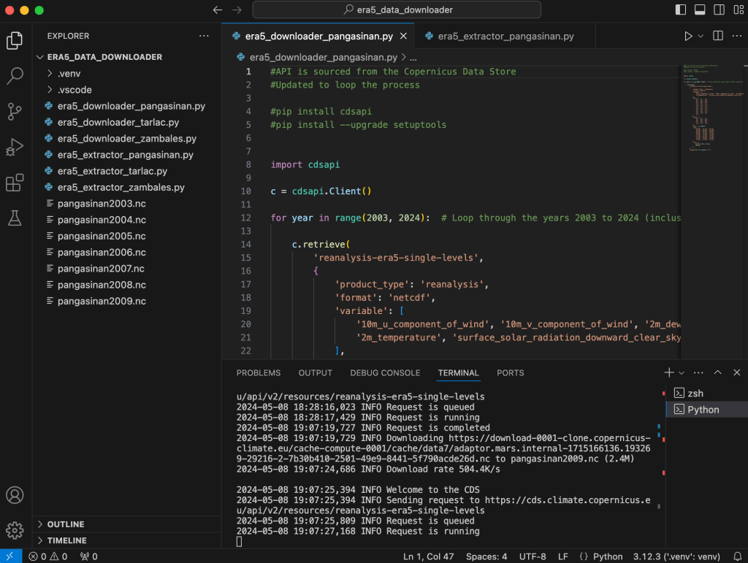The width and height of the screenshot is (748, 563).
Task: Open the Source Control view
Action: click(15, 111)
